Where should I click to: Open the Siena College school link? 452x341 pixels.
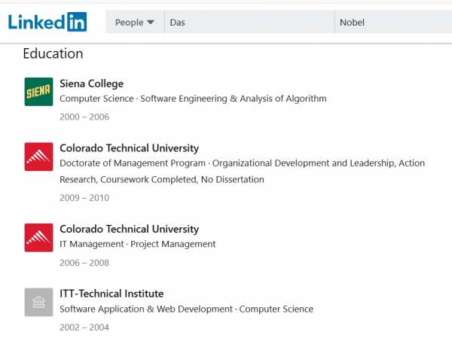click(91, 84)
